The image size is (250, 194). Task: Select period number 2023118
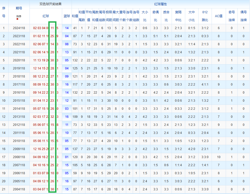tap(19, 36)
